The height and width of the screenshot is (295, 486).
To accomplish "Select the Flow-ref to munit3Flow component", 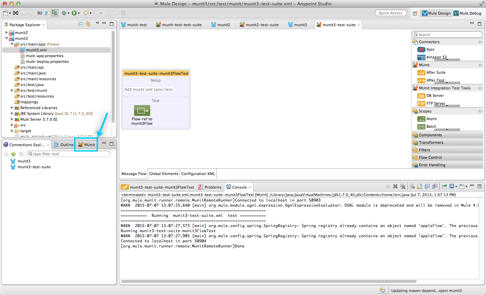I will (142, 111).
